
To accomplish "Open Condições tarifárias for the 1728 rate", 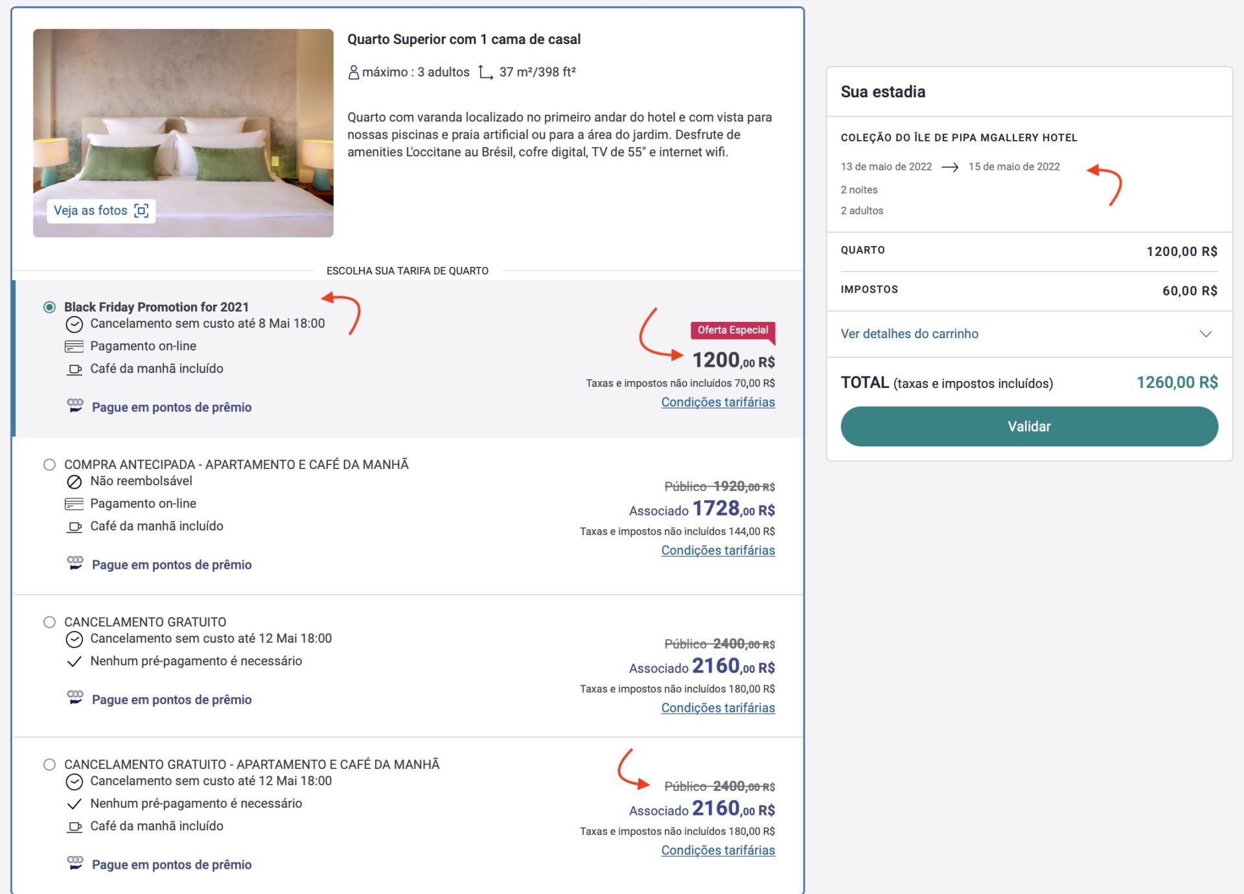I will click(x=718, y=551).
